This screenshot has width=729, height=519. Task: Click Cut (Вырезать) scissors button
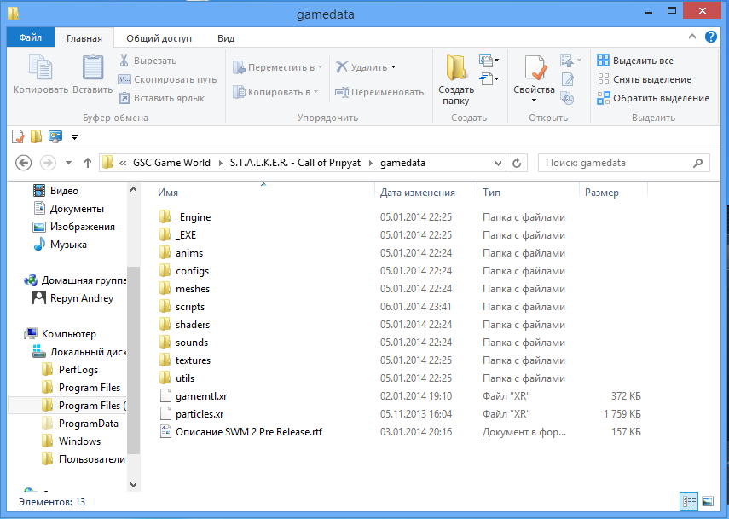[x=148, y=61]
